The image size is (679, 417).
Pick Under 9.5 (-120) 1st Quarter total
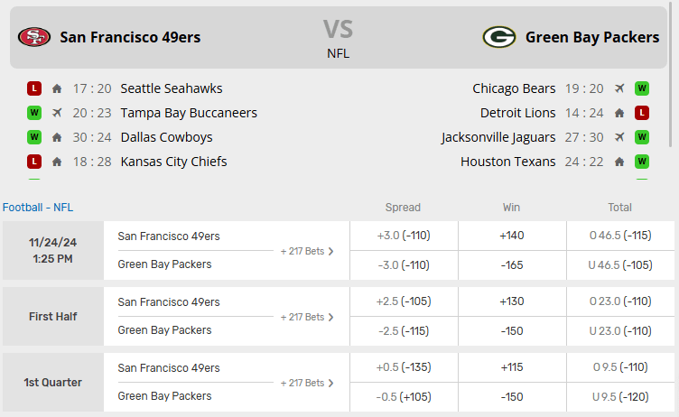pyautogui.click(x=620, y=397)
